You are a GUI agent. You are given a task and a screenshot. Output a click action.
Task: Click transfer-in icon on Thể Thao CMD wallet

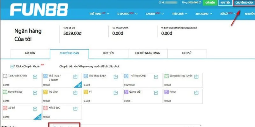[156, 77]
